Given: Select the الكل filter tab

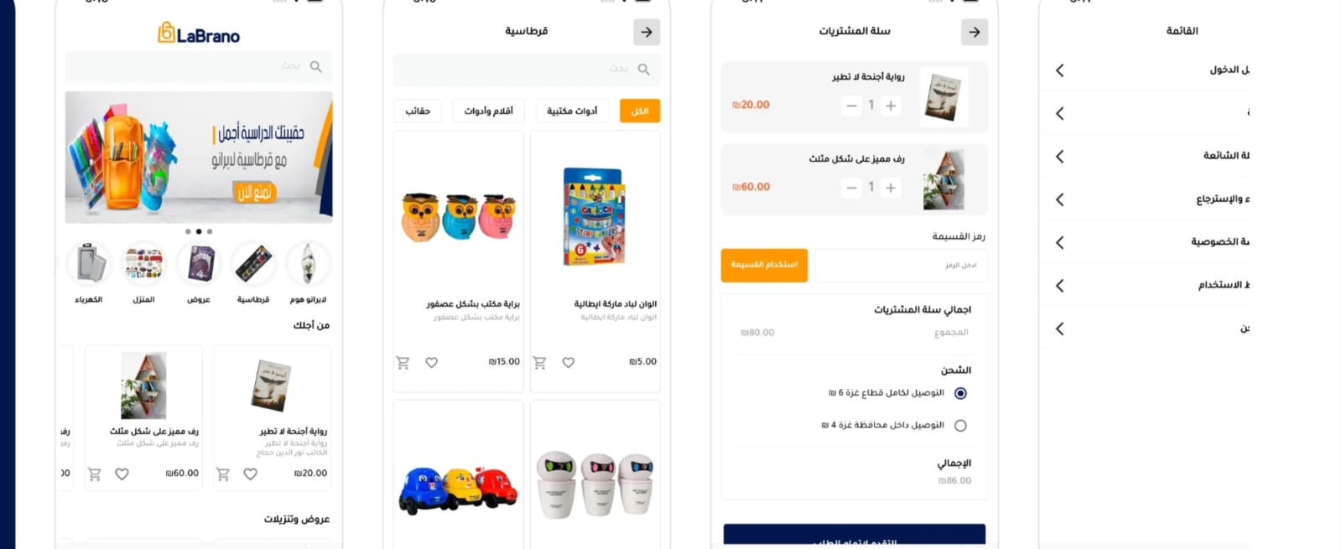Looking at the screenshot, I should point(640,111).
